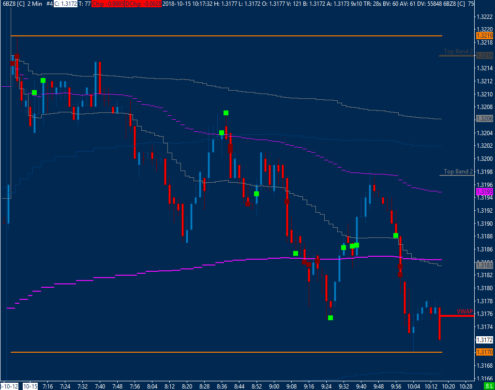495x390 pixels.
Task: Click the thick red VWAP line segment at right
Action: 457,316
